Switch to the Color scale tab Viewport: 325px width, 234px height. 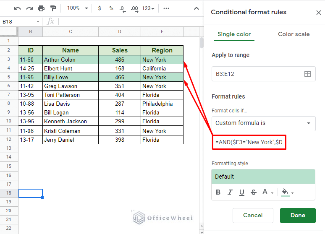coord(294,34)
